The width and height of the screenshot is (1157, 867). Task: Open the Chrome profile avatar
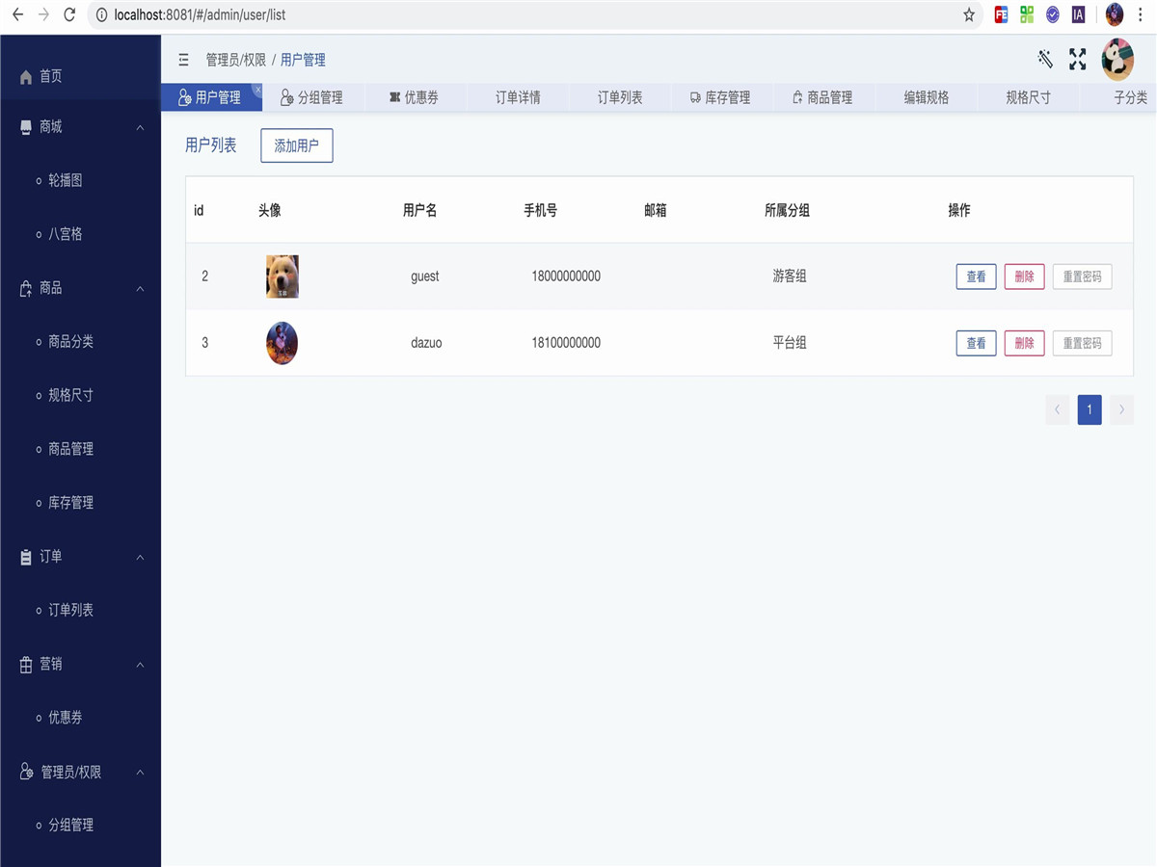(x=1115, y=14)
